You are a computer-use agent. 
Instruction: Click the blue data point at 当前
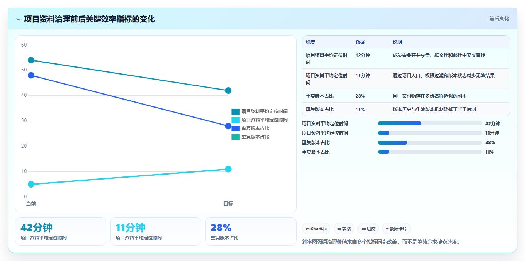[x=31, y=75]
